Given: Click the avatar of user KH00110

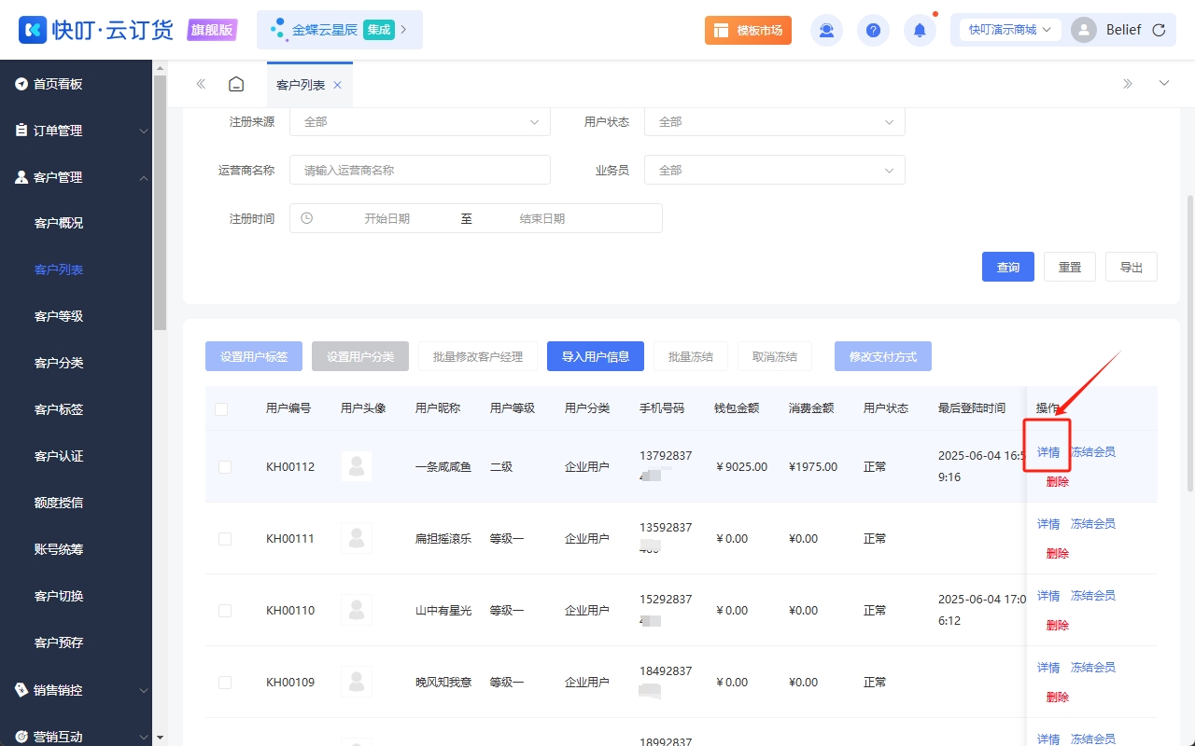Looking at the screenshot, I should (x=356, y=610).
